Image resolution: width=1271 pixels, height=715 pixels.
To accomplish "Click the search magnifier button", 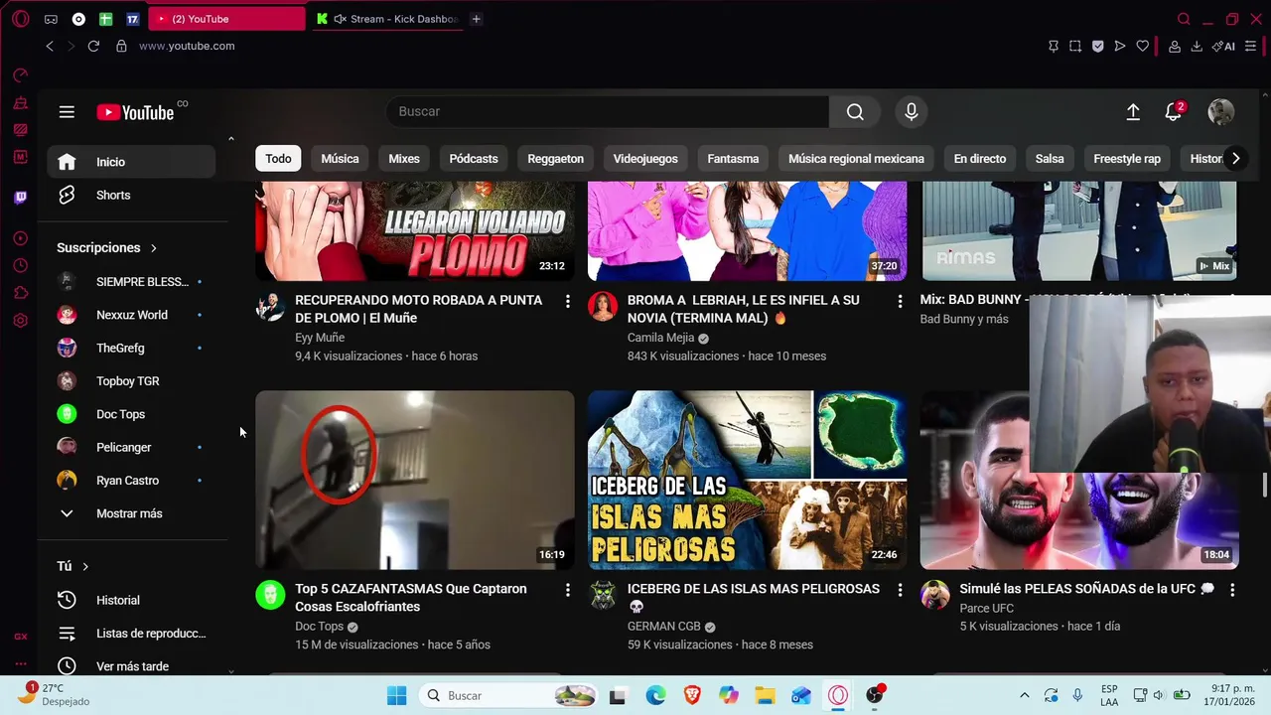I will click(x=855, y=112).
